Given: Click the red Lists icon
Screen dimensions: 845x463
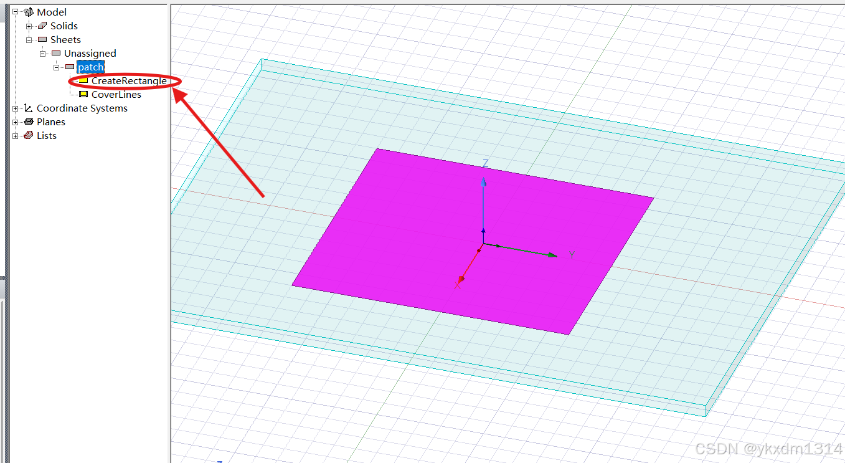Looking at the screenshot, I should tap(28, 135).
